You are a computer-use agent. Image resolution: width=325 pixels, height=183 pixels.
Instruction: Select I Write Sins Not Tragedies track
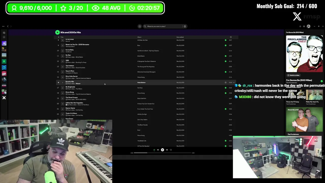pos(74,103)
